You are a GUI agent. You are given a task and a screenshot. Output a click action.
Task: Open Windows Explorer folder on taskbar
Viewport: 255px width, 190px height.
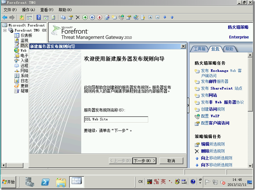coord(61,182)
